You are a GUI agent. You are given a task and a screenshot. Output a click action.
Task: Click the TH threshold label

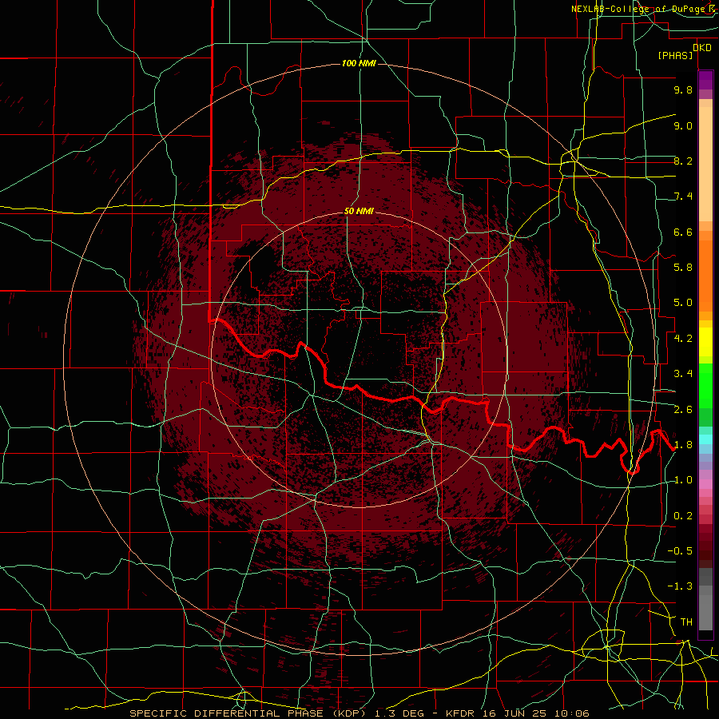click(686, 622)
